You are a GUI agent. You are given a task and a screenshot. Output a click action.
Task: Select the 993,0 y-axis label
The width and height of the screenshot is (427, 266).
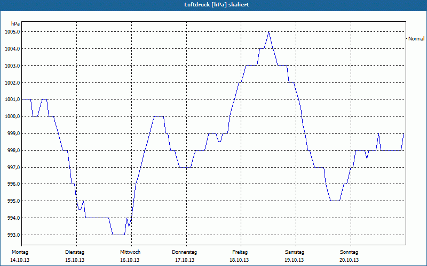[14, 235]
